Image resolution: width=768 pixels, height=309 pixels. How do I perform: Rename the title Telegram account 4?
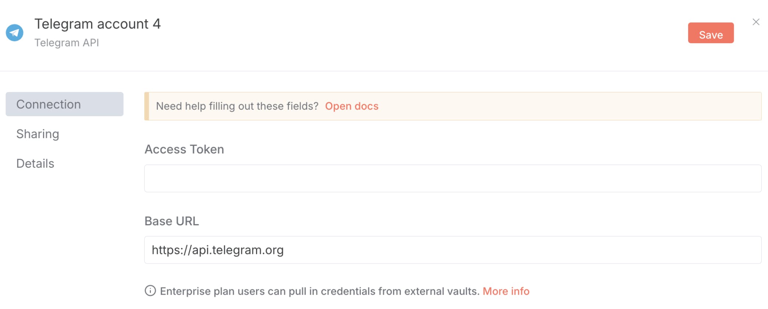[97, 24]
